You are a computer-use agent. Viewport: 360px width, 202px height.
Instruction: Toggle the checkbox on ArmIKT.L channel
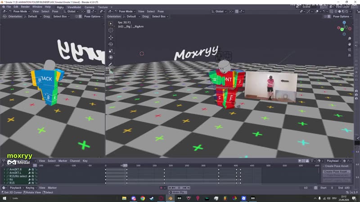click(33, 173)
